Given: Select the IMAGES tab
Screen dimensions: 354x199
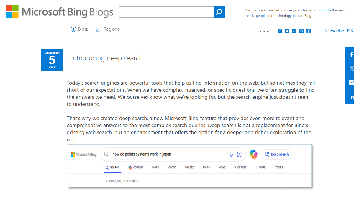Looking at the screenshot, I should [x=190, y=167].
